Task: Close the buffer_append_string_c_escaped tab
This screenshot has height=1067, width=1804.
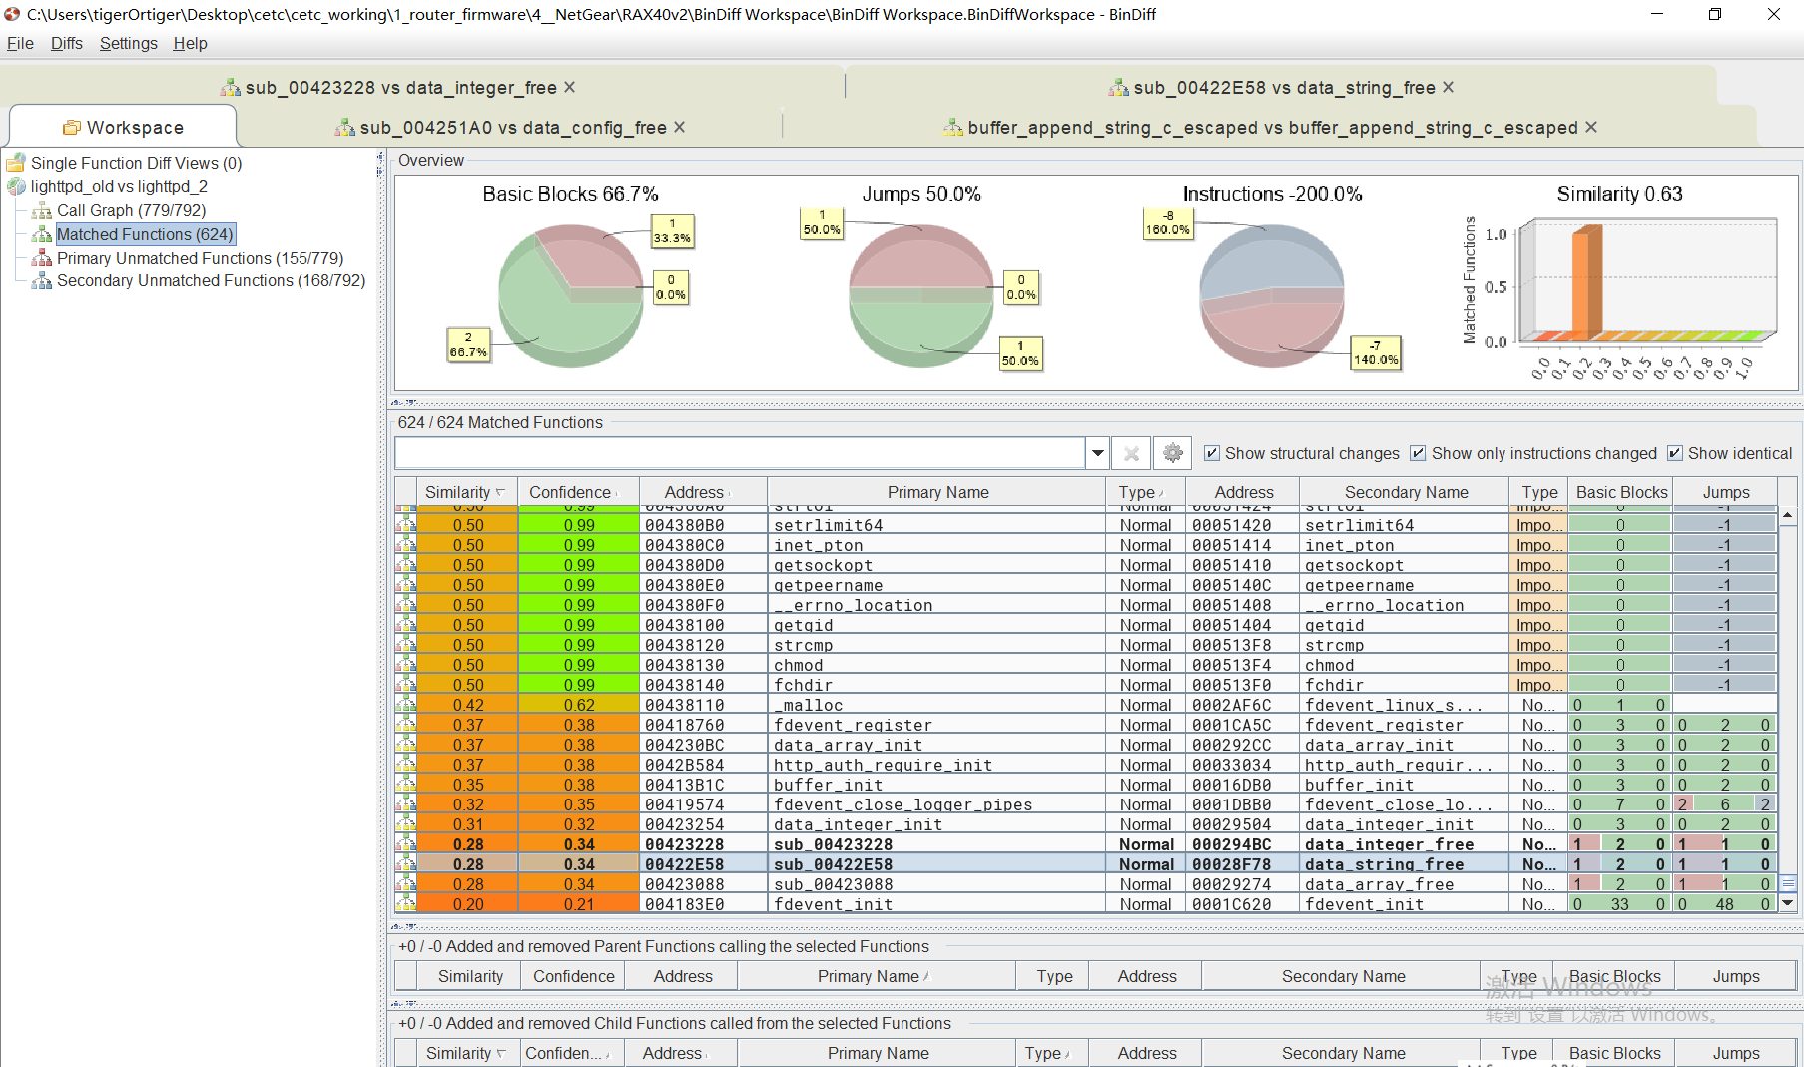Action: [x=1591, y=127]
